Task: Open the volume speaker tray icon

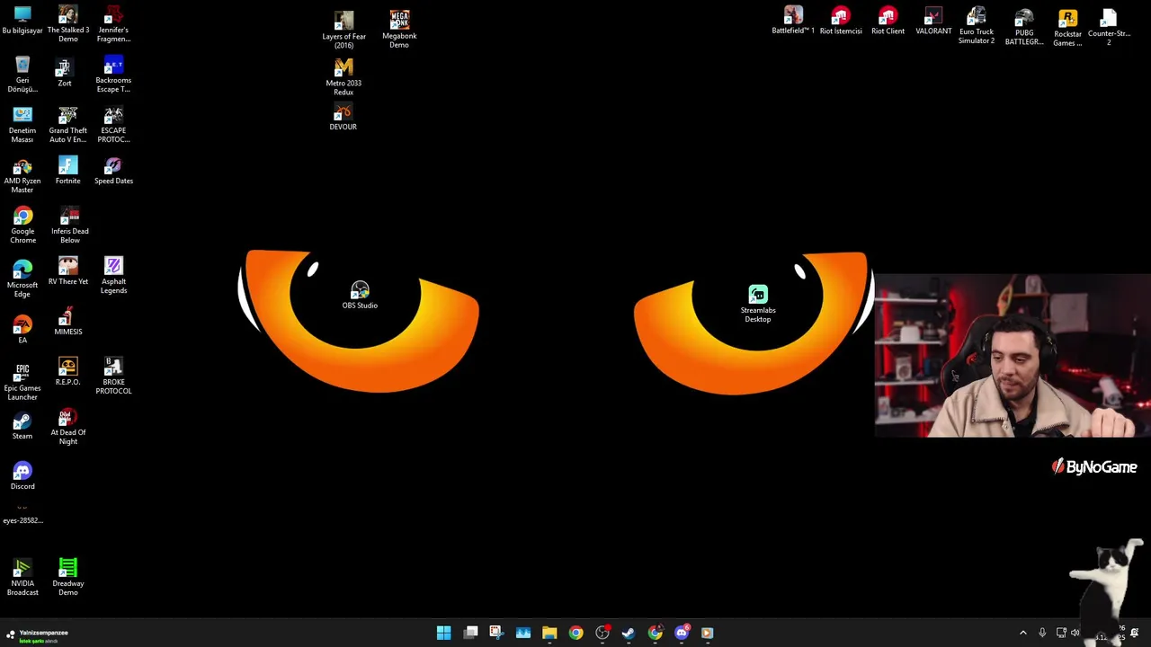Action: [1075, 633]
